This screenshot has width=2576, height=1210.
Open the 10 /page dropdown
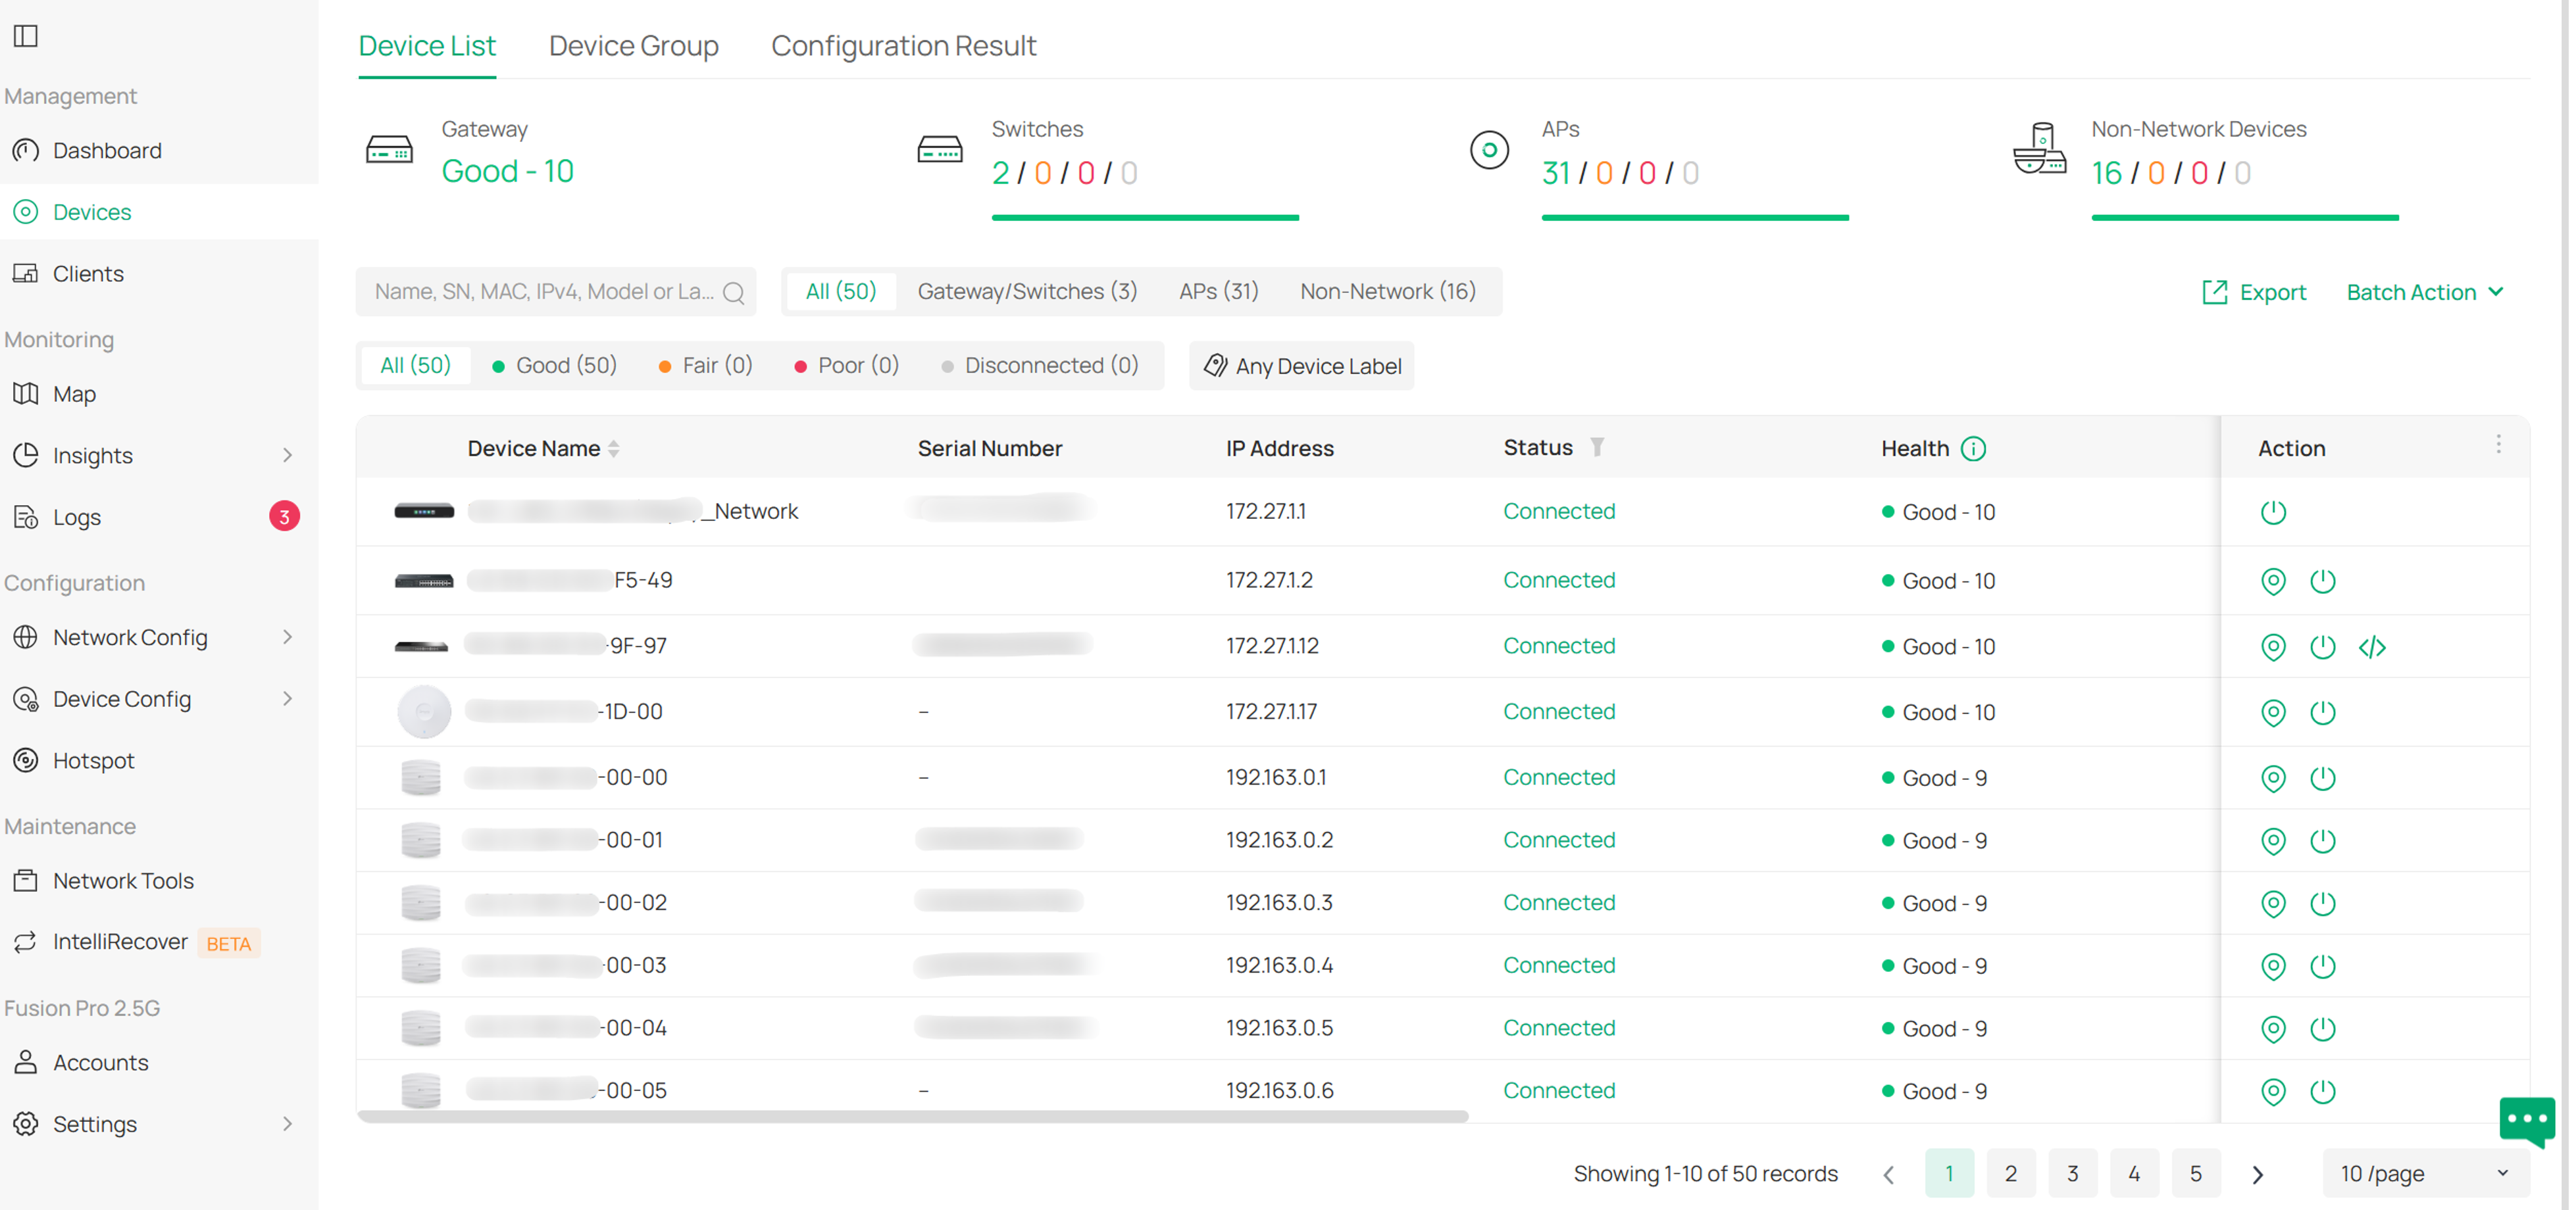[2425, 1173]
